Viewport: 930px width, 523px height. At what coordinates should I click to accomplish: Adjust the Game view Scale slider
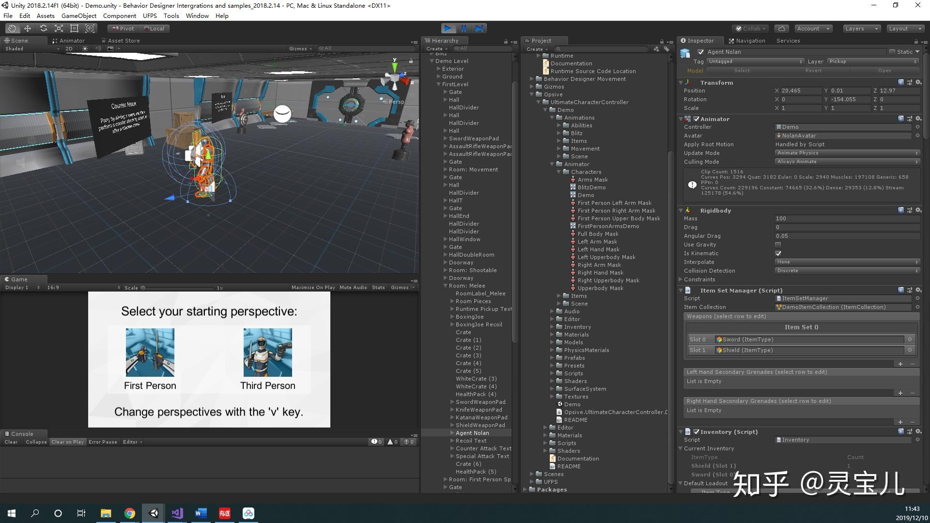[x=143, y=288]
